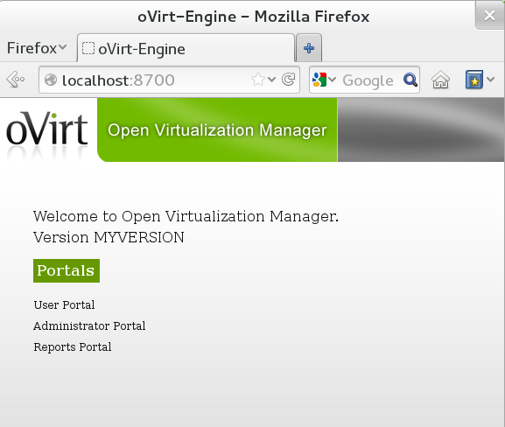
Task: Open the User Portal link
Action: click(64, 304)
